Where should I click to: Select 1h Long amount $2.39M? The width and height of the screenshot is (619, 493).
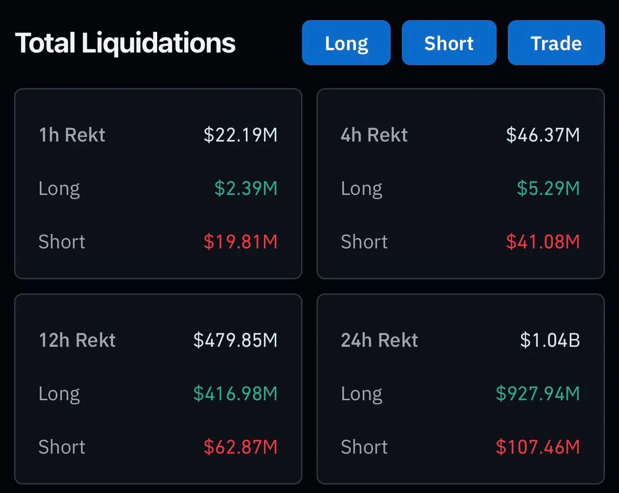(x=246, y=188)
